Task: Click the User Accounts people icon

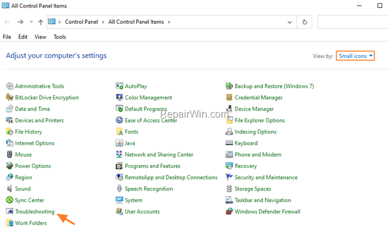Action: pyautogui.click(x=119, y=211)
